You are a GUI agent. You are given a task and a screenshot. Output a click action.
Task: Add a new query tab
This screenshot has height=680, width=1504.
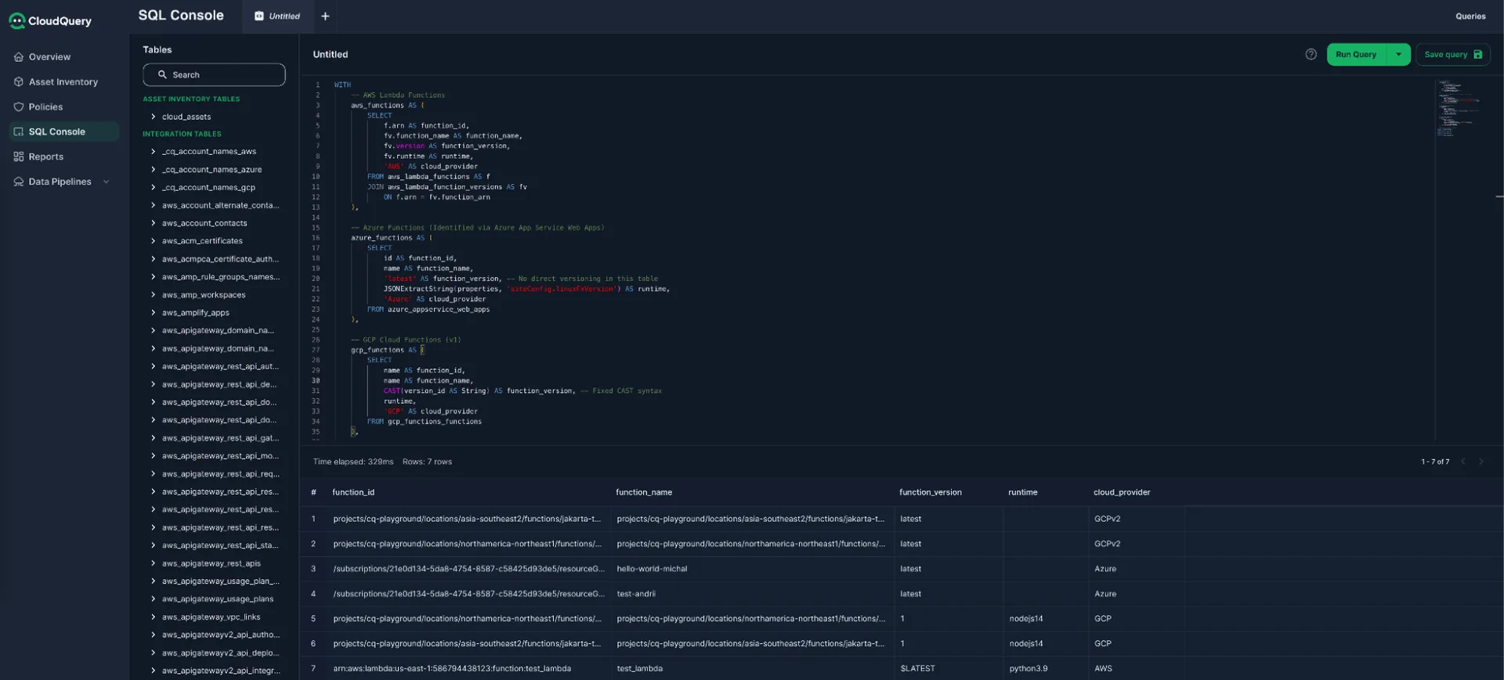[325, 16]
